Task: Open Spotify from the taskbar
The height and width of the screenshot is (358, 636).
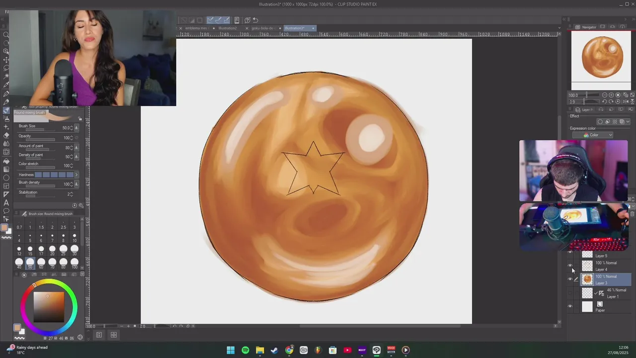Action: 245,350
